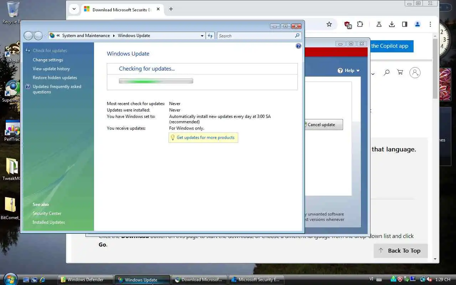Click Get updates for more products
456x285 pixels.
pos(206,138)
